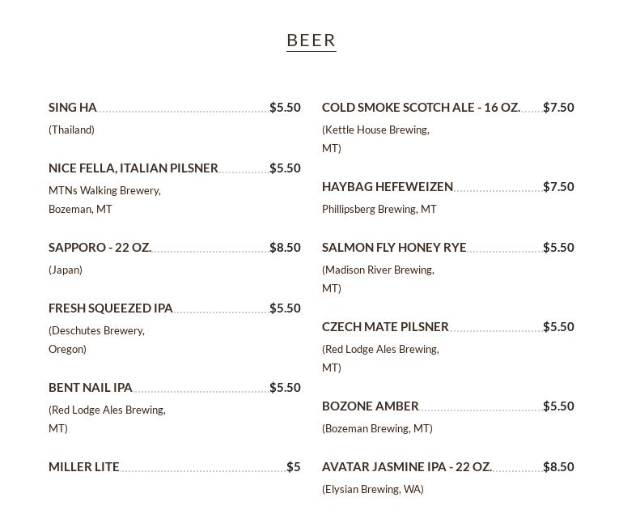
Task: Select the Sing Ha beer item
Action: tap(73, 108)
